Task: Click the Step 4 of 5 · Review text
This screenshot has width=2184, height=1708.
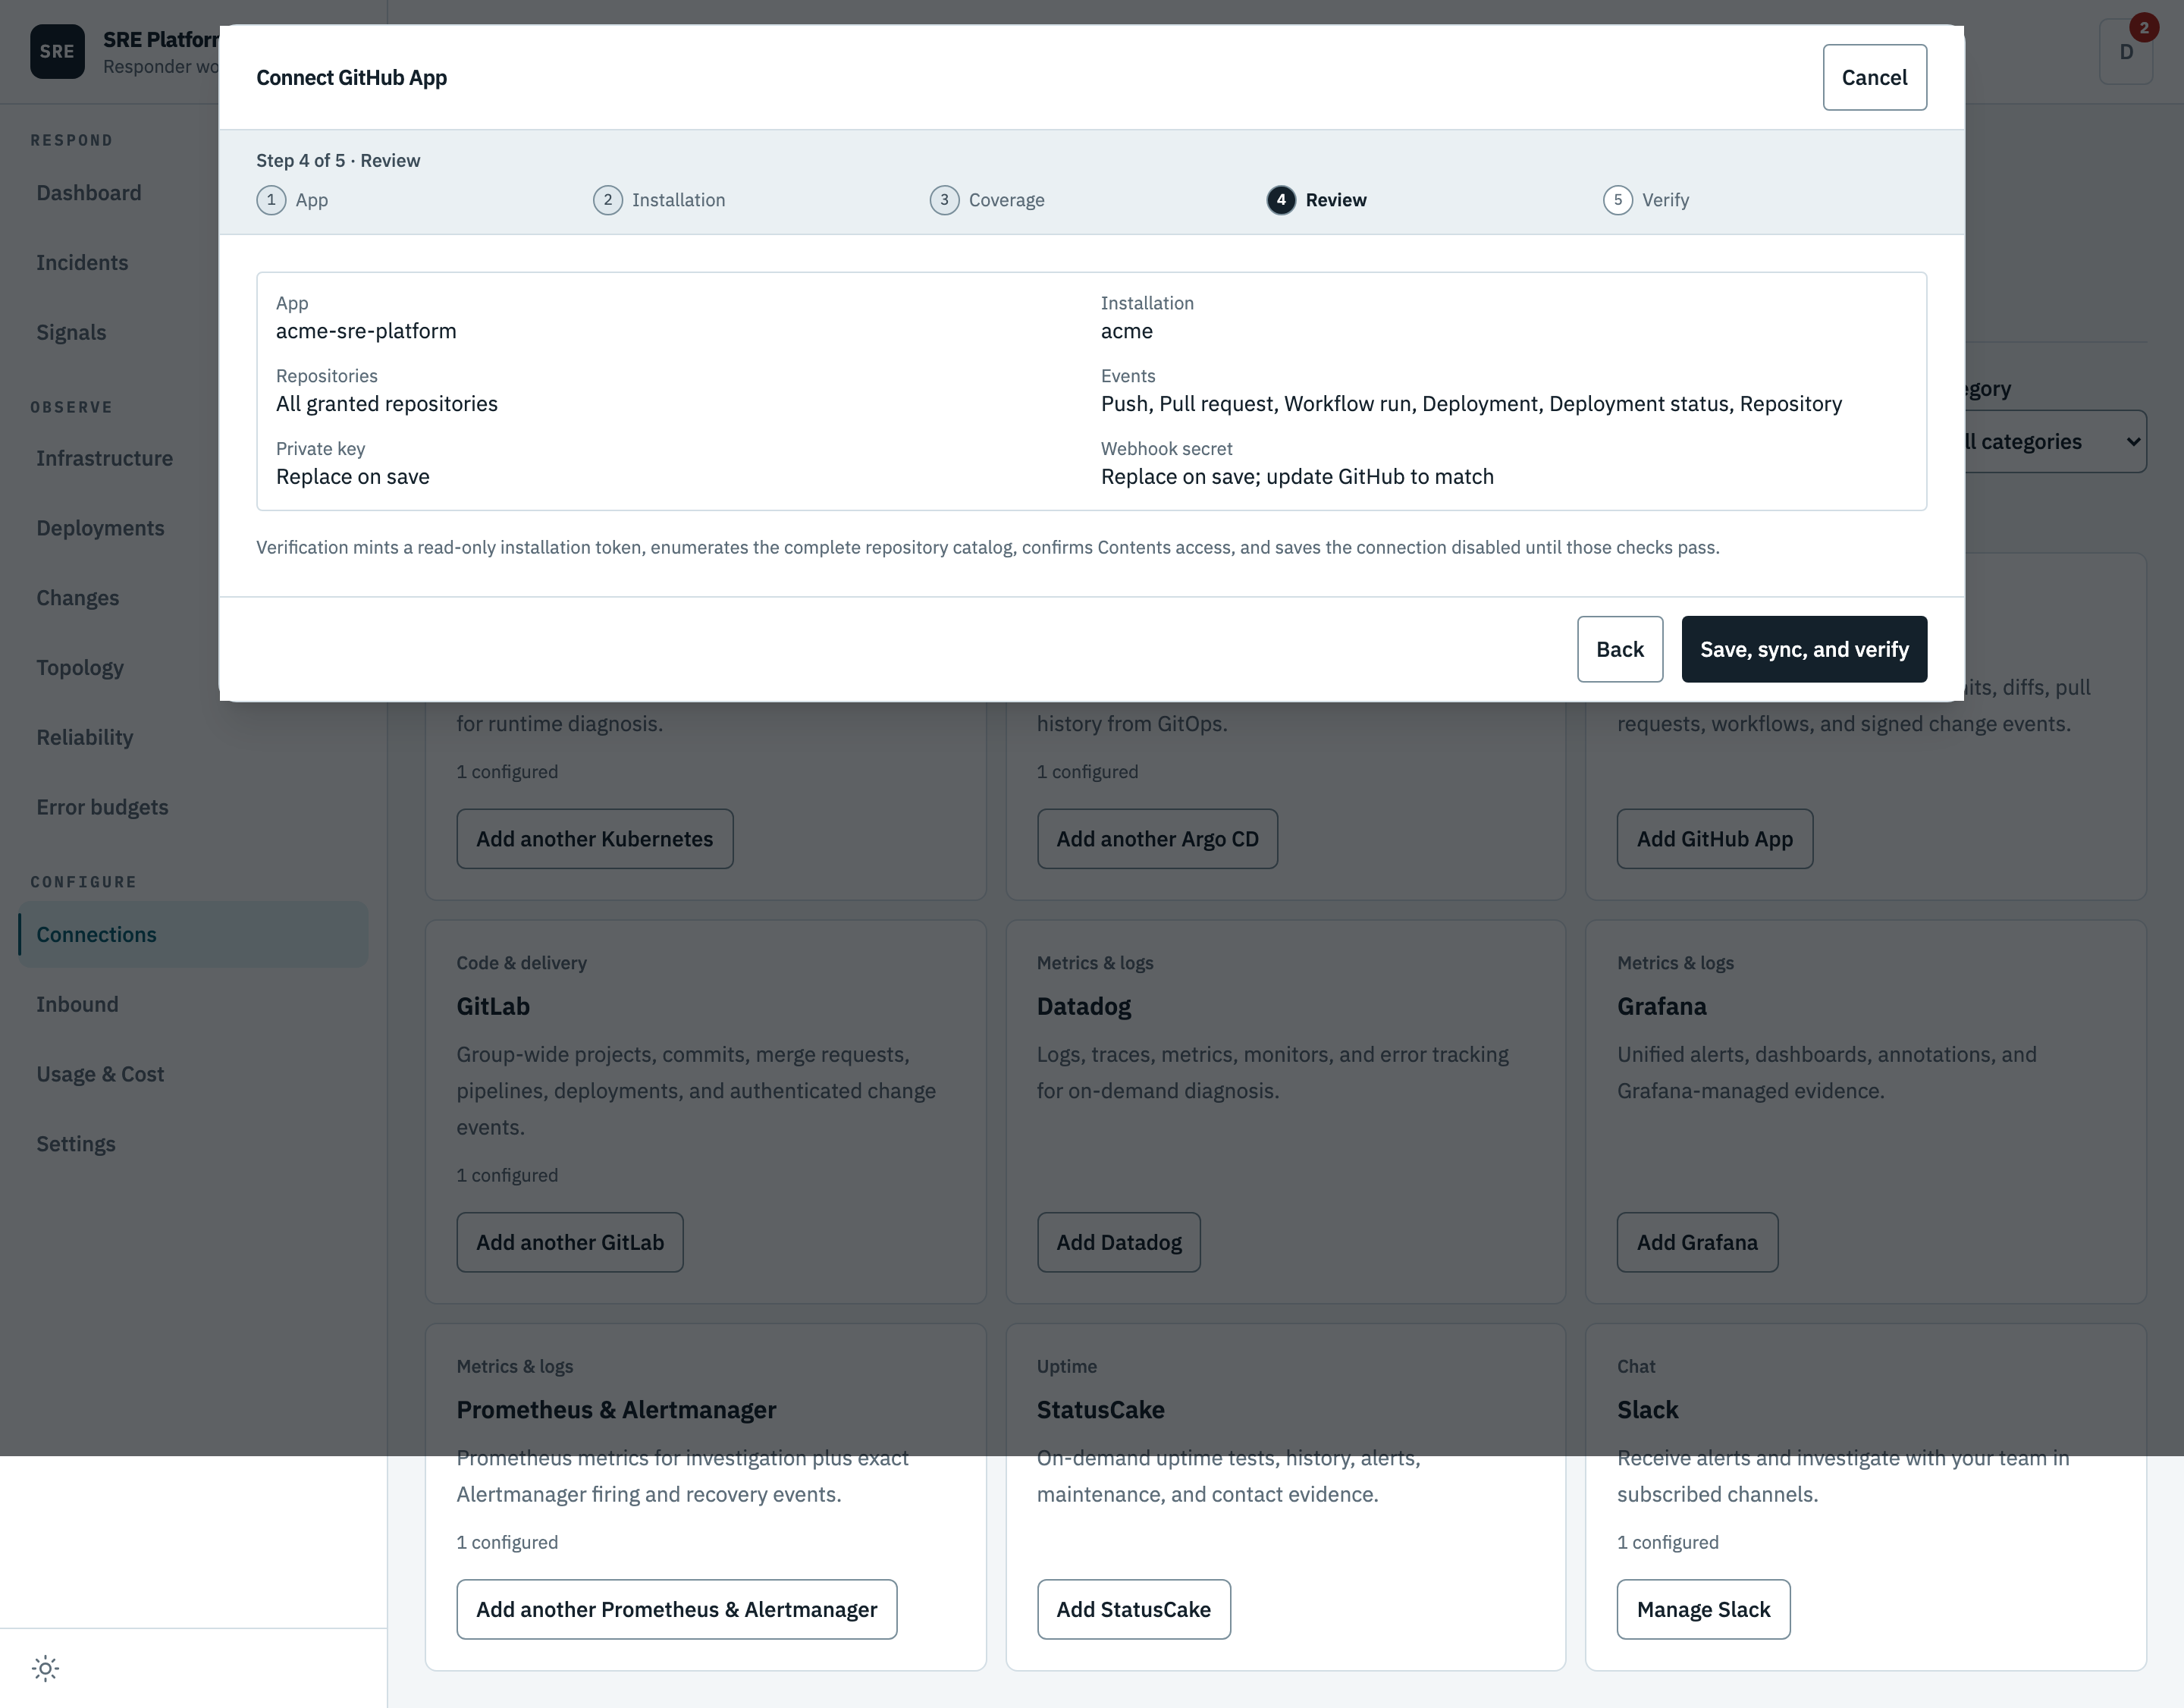Action: (338, 161)
